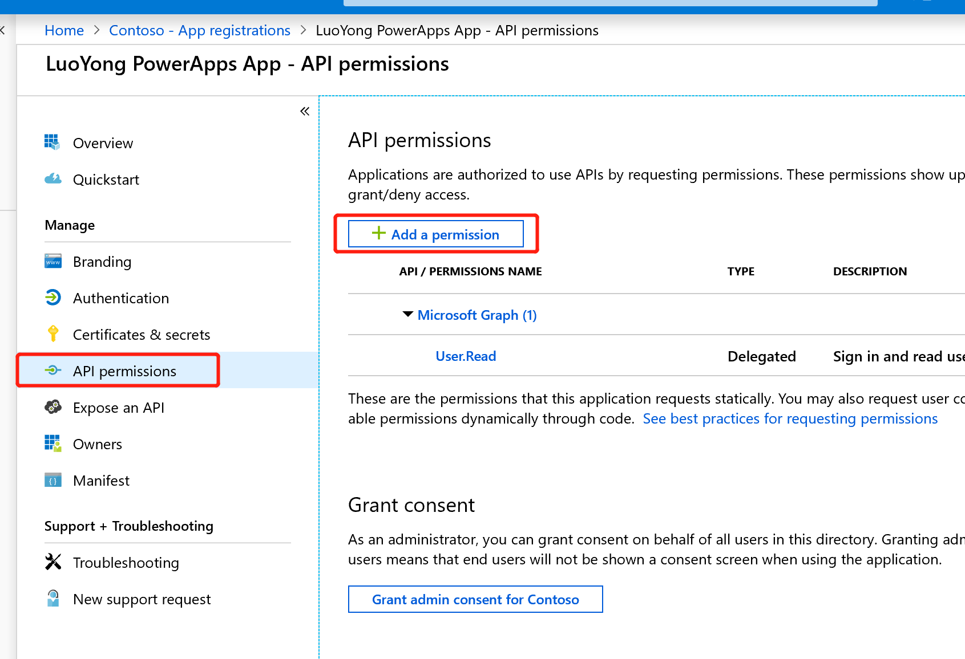Click the New support request person icon

click(53, 598)
